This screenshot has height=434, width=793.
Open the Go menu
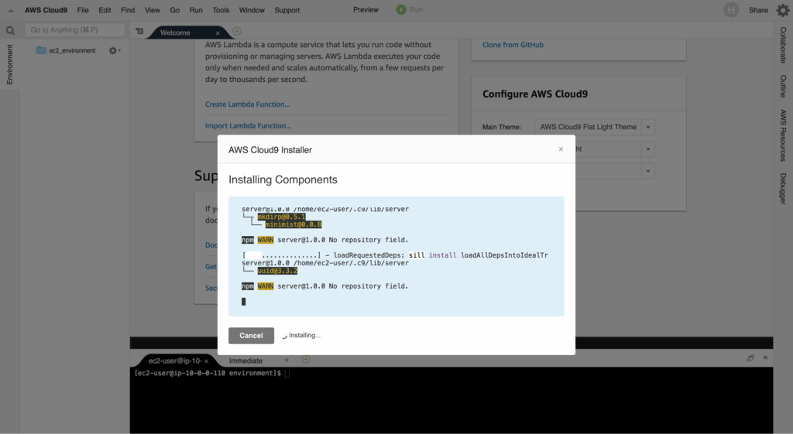click(174, 10)
